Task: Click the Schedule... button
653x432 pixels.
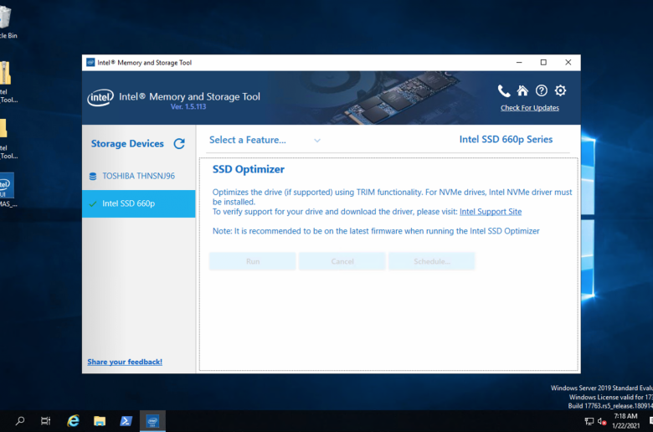Action: pyautogui.click(x=432, y=261)
